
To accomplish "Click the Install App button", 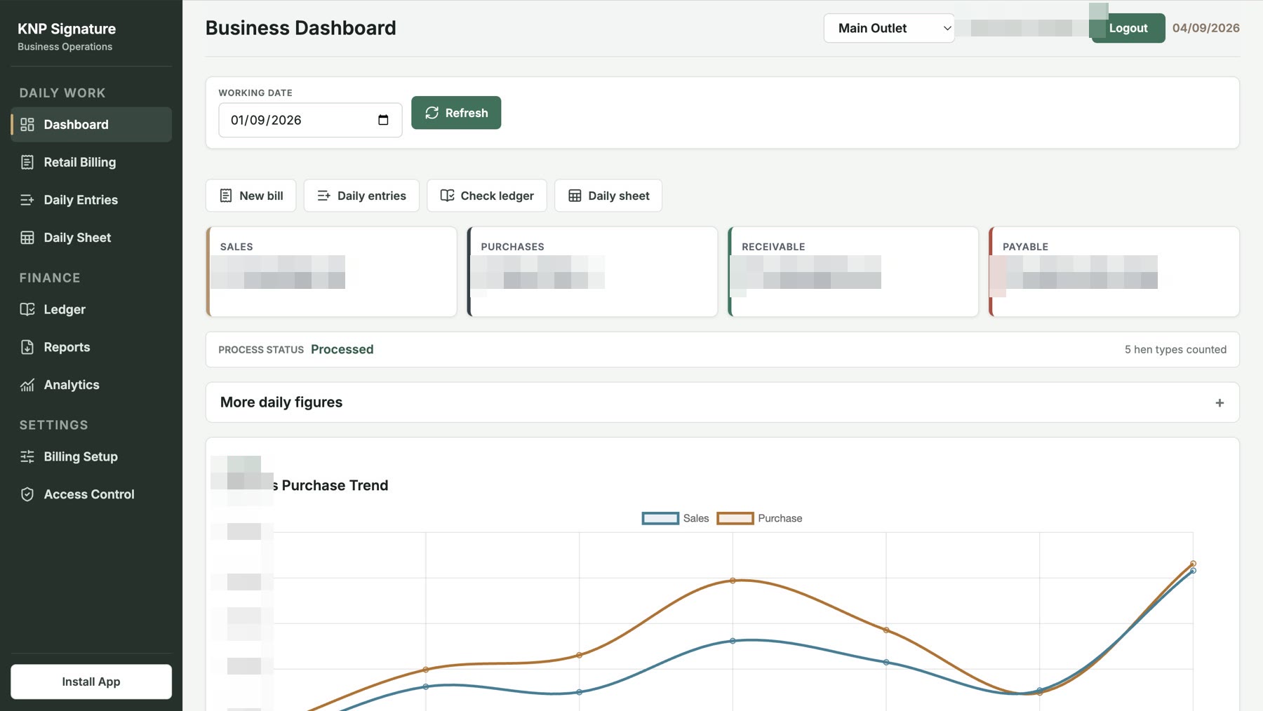I will pyautogui.click(x=91, y=682).
